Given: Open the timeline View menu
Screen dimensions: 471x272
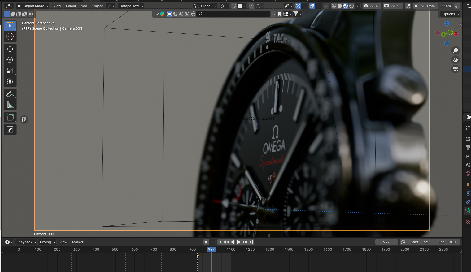Looking at the screenshot, I should point(63,242).
